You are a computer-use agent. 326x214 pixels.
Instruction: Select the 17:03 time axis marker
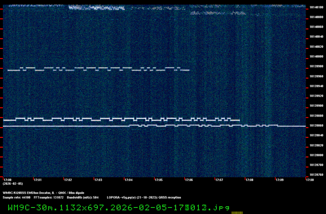click(x=98, y=180)
